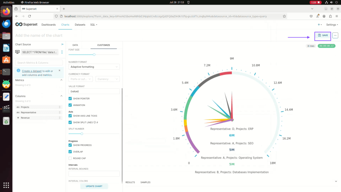
Task: Collapse the chart source panel icon
Action: [62, 45]
